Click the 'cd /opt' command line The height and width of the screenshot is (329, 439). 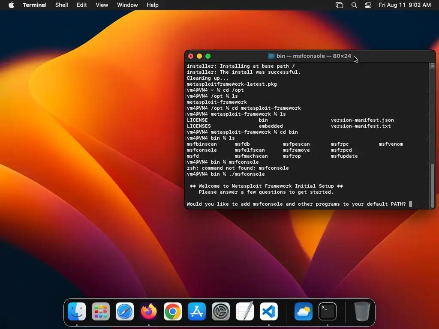click(215, 90)
